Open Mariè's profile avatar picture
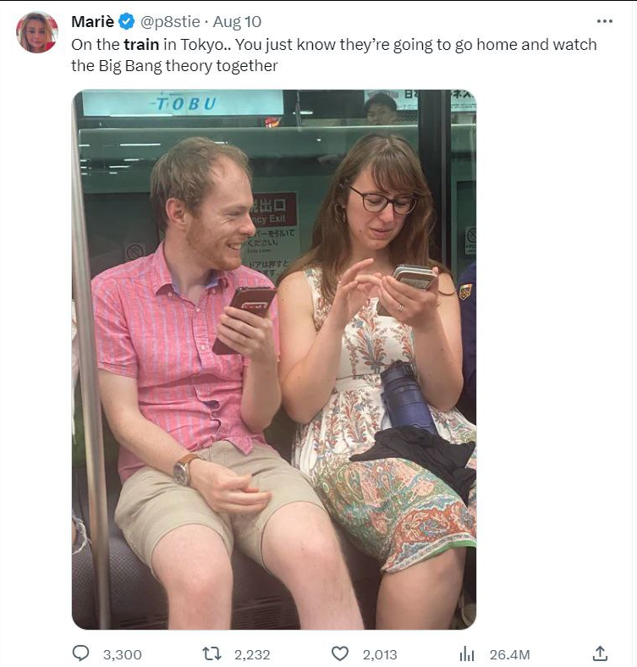 click(x=37, y=32)
